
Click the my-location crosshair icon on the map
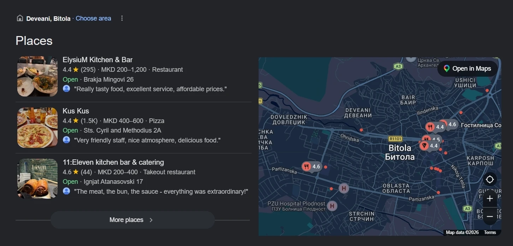tap(490, 180)
